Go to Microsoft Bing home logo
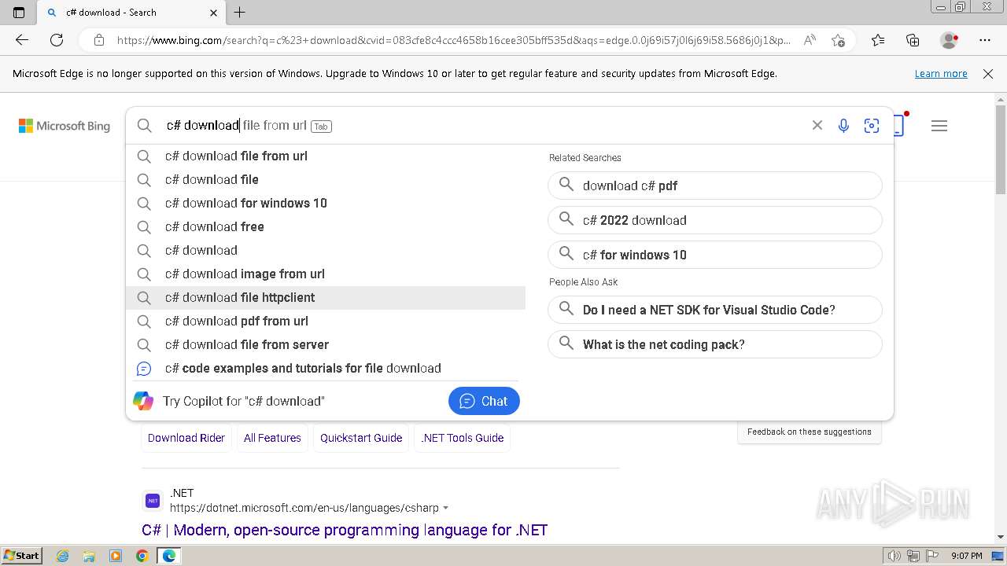Screen dimensions: 1007x566 pos(65,126)
